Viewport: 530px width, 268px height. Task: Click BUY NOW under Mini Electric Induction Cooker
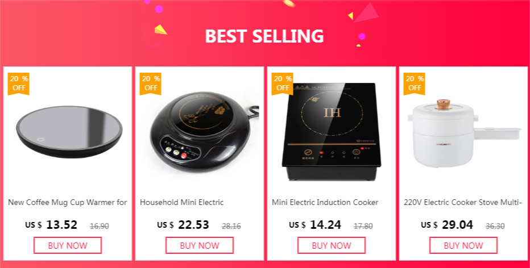331,245
